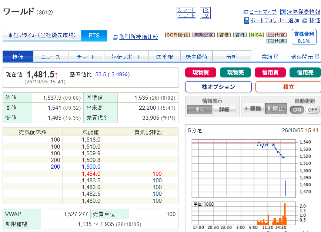Click the portfolio document icon
321x232 pixels.
[247, 20]
